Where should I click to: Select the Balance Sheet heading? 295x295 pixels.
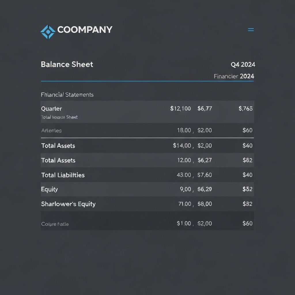[67, 64]
